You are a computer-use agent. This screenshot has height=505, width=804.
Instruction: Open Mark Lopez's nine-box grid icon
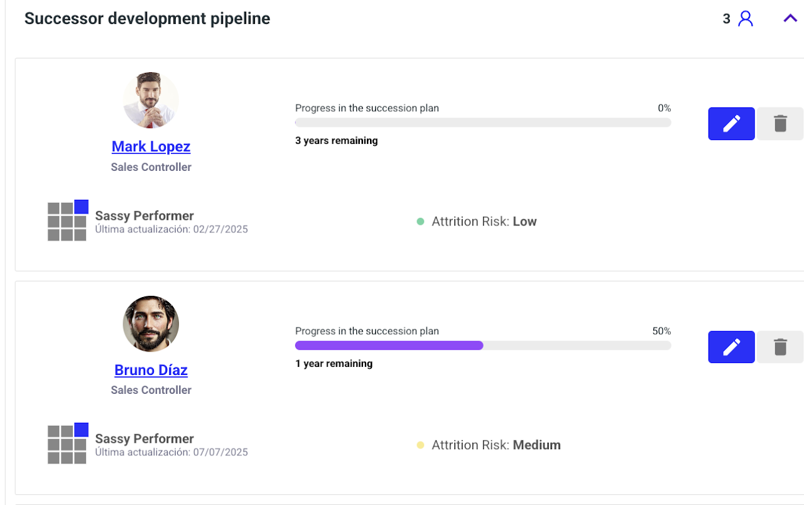click(67, 220)
